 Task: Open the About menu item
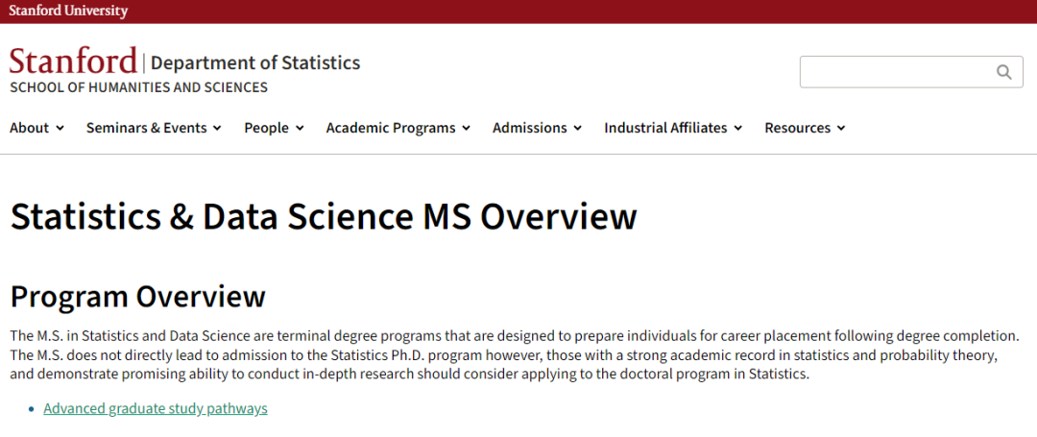point(29,128)
